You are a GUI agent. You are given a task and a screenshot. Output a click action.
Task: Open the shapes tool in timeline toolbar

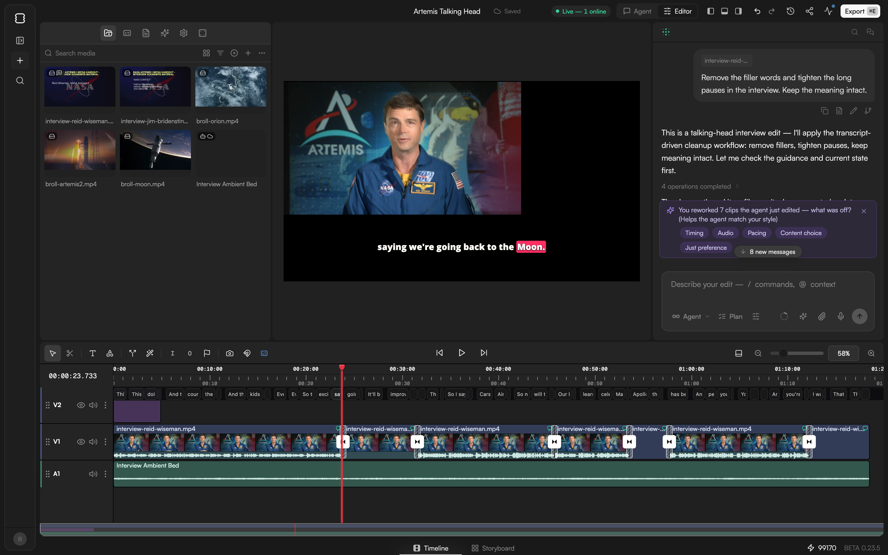110,353
